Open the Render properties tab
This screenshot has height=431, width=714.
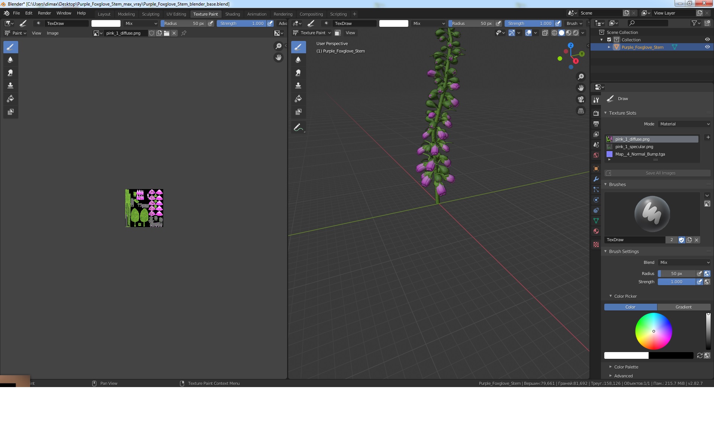point(596,113)
